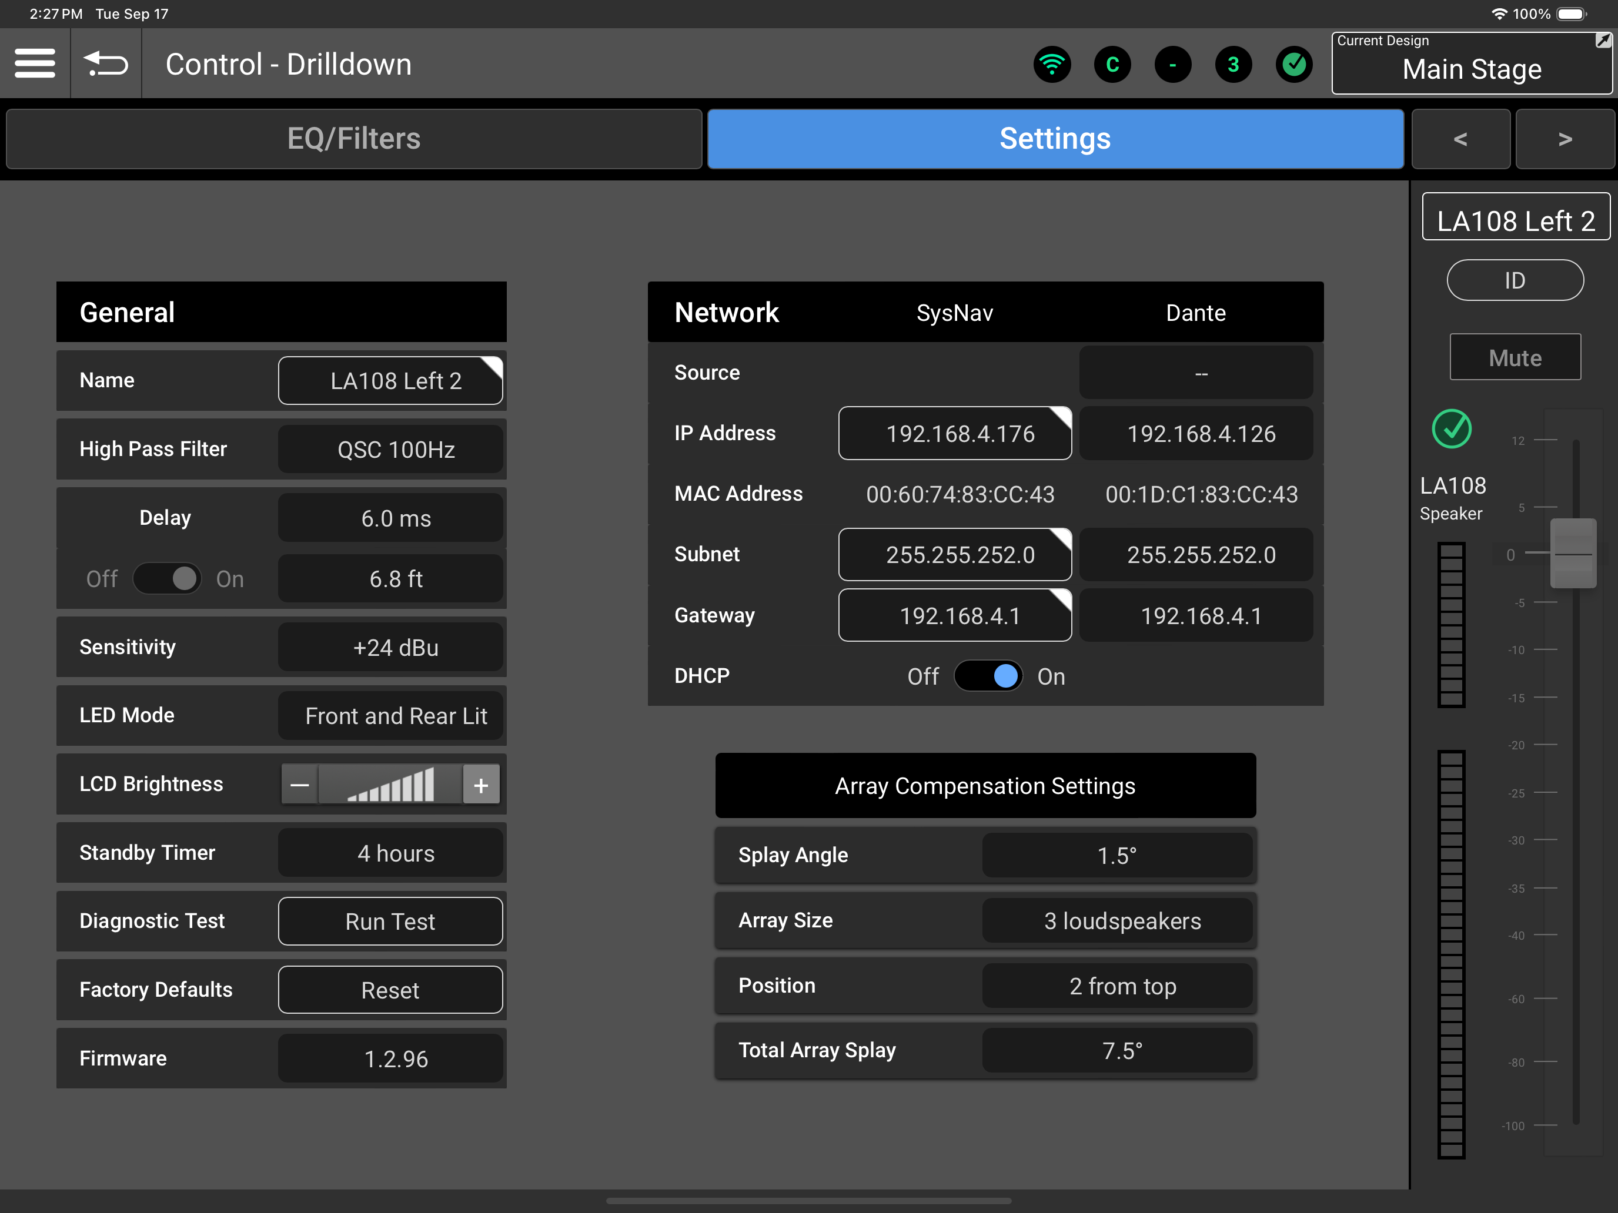Open the High Pass Filter QSC 100Hz selector

(390, 449)
